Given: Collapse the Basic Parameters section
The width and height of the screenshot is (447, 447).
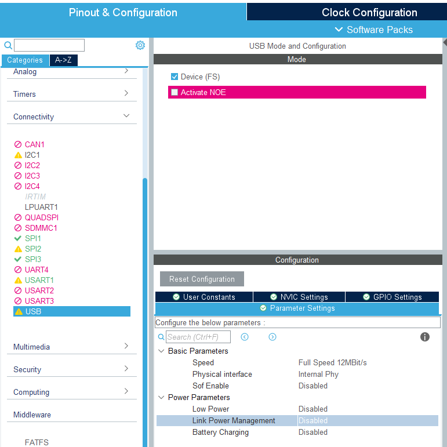Looking at the screenshot, I should coord(161,351).
